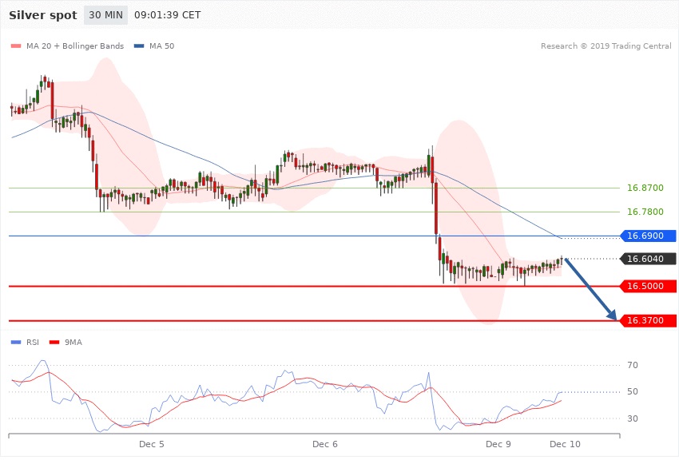Click the green 16.8700 level label

[645, 188]
